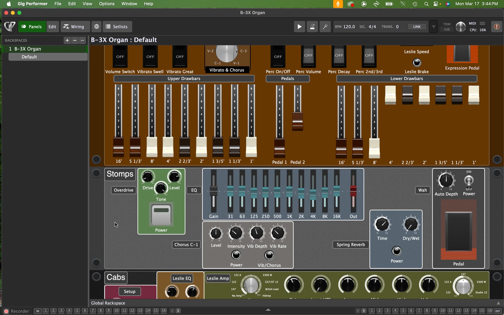Viewport: 504px width, 315px height.
Task: Expand Global Rackspace with right triangle
Action: [498, 303]
